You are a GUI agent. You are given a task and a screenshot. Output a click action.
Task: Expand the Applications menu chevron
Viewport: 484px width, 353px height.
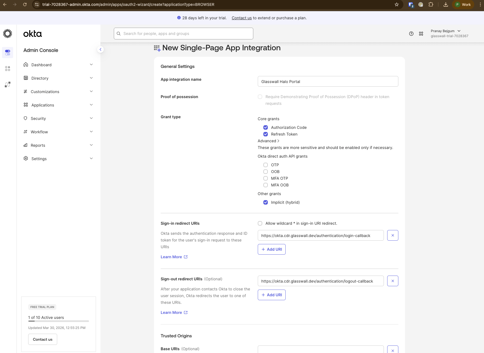(91, 105)
